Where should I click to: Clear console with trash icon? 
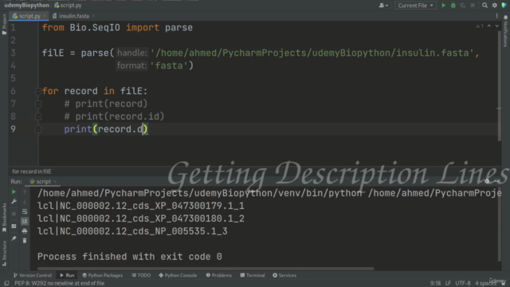point(25,241)
